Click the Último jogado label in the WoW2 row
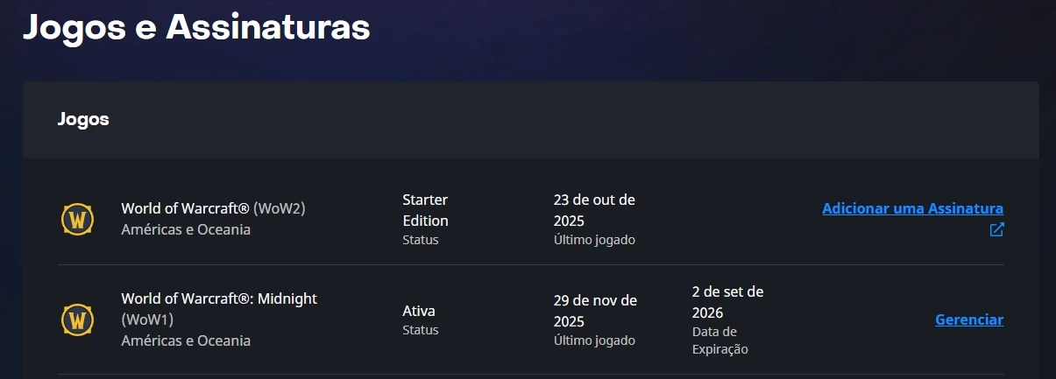The height and width of the screenshot is (379, 1056). click(x=594, y=240)
